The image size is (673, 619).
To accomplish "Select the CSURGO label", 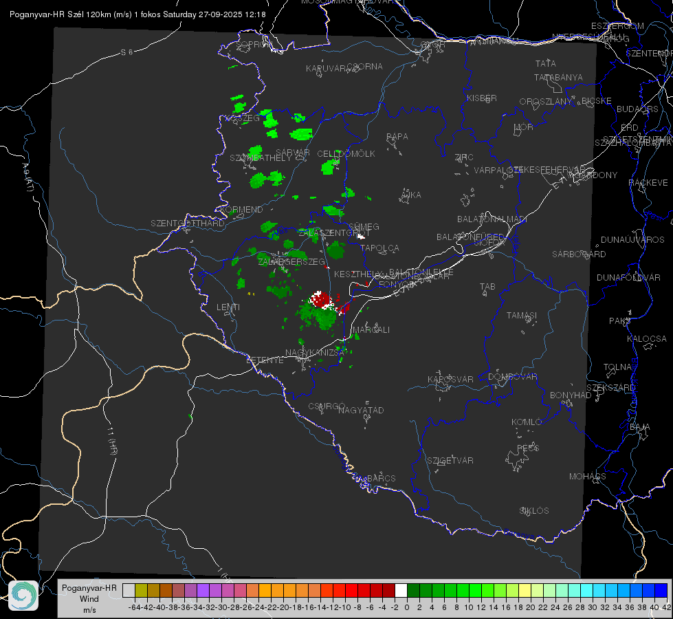I will click(327, 406).
